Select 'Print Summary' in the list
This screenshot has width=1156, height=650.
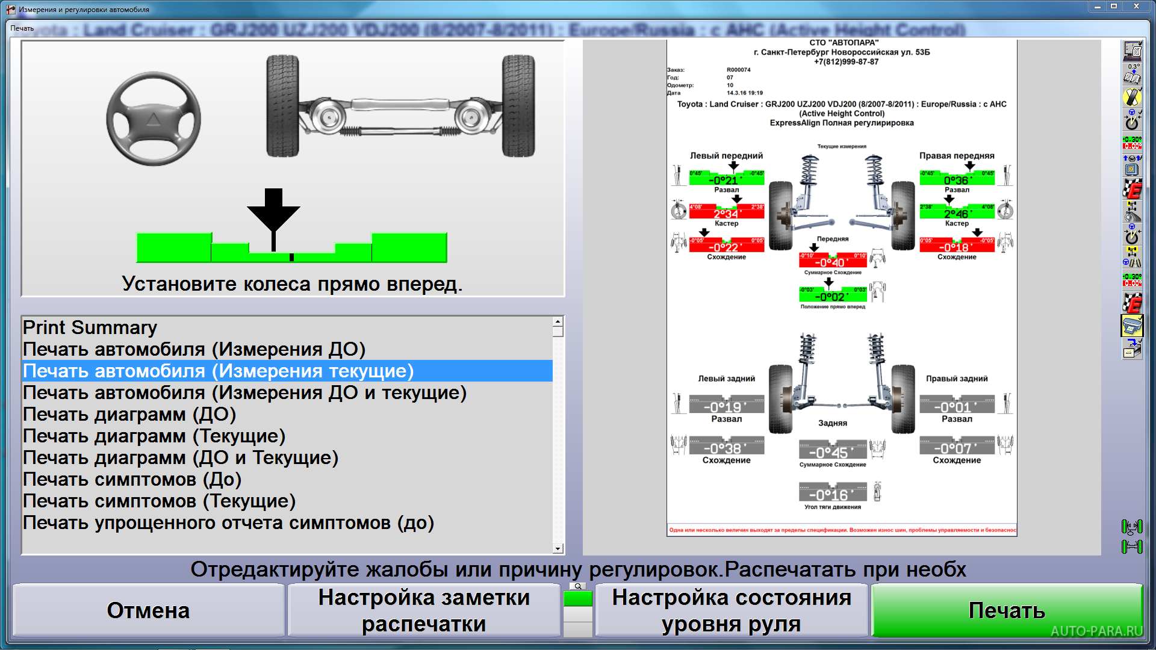(x=287, y=327)
